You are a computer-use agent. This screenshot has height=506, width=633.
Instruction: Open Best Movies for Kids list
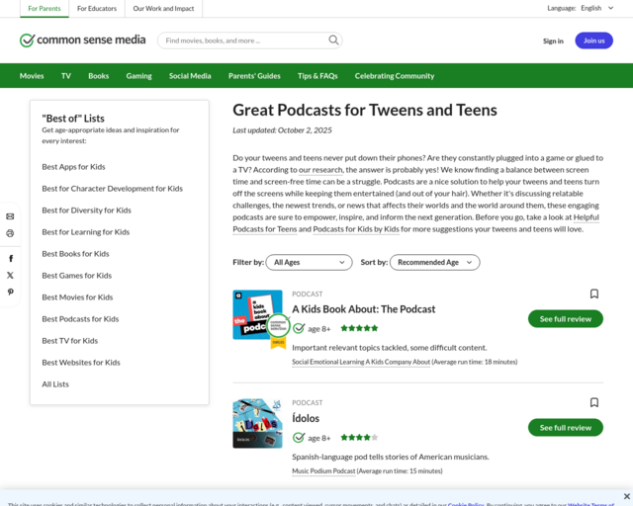tap(77, 297)
